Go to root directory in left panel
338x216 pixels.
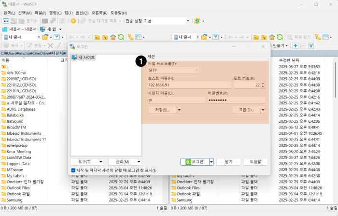(105, 37)
